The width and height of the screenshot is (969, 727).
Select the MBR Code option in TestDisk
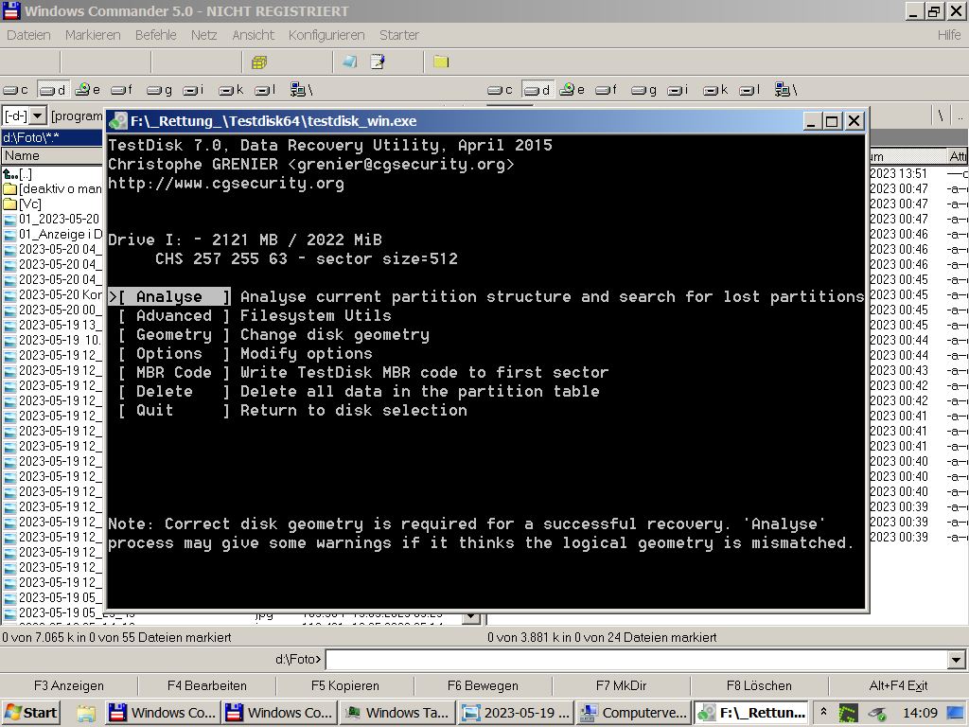pos(174,373)
